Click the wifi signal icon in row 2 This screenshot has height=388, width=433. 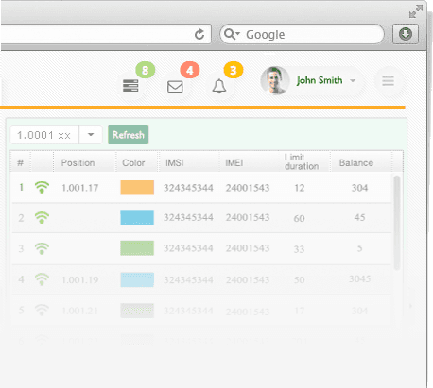[x=42, y=217]
